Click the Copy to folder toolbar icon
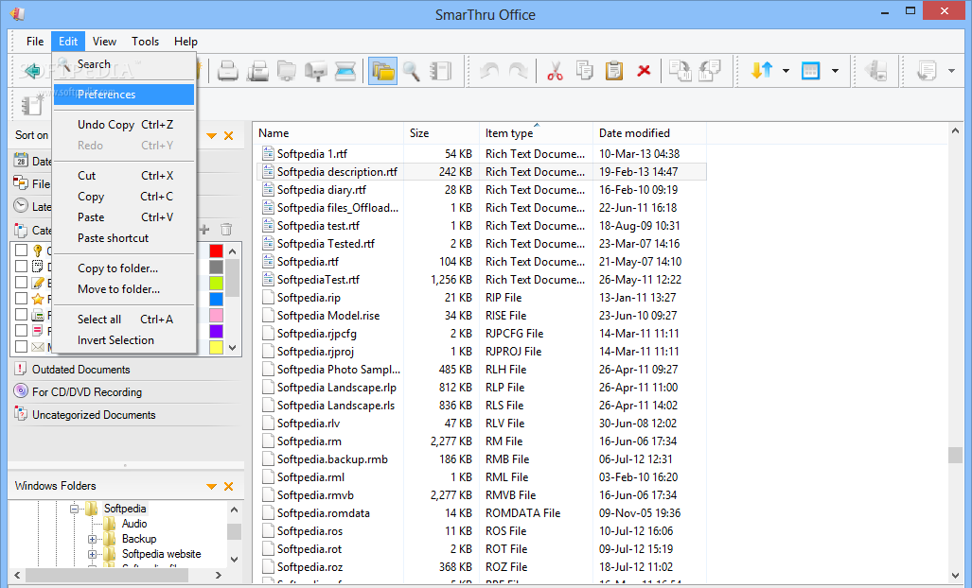This screenshot has height=588, width=972. (680, 71)
